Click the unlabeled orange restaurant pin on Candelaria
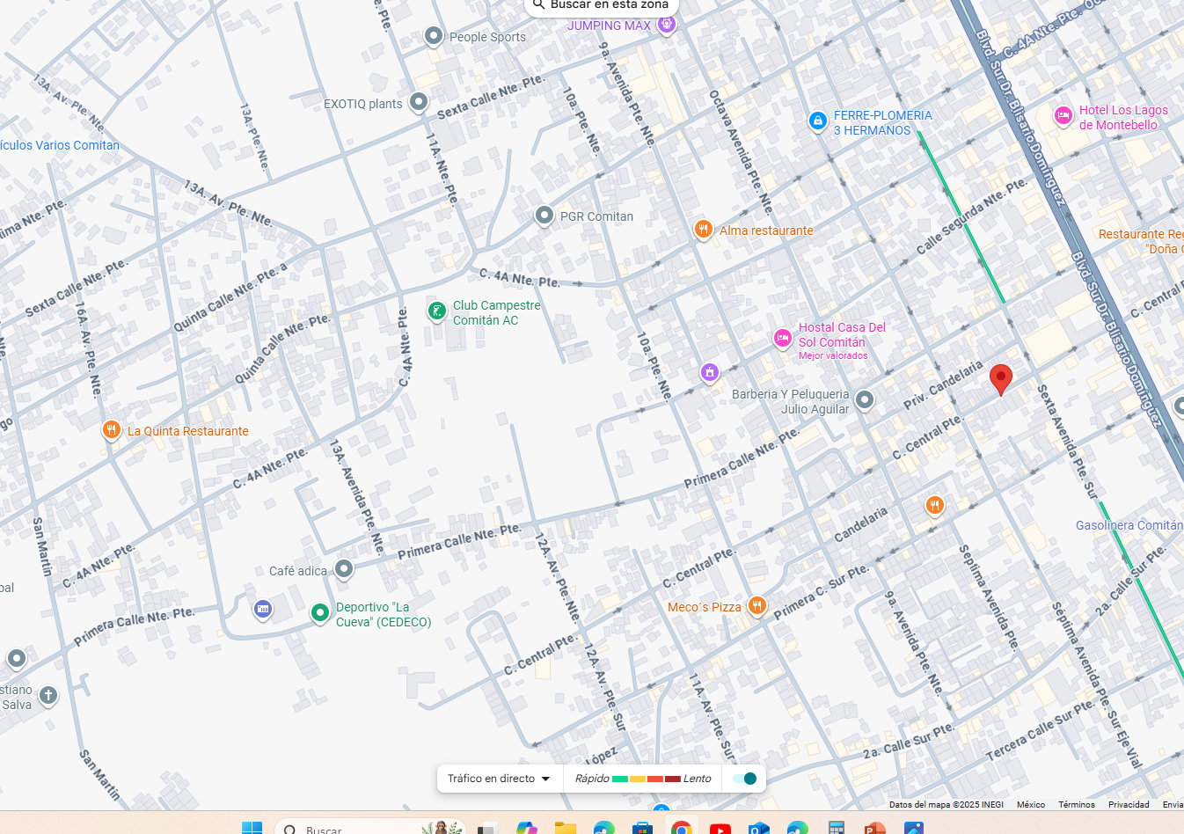 click(934, 505)
